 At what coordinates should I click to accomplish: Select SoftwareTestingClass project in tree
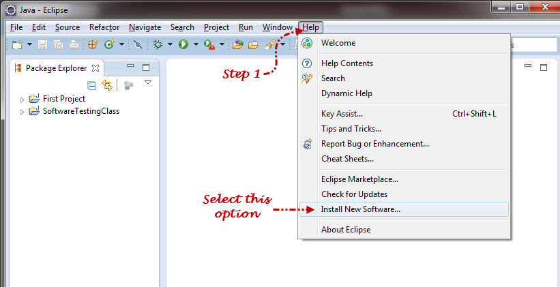[81, 111]
